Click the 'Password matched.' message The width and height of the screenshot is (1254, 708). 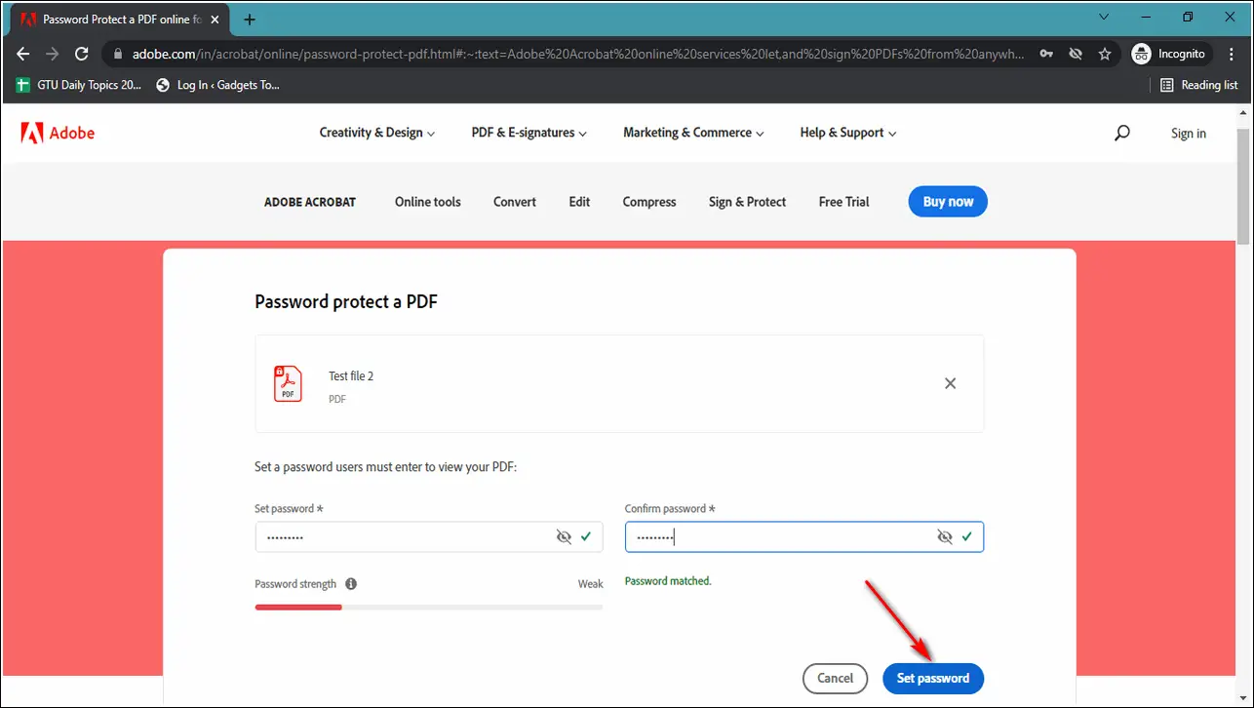tap(668, 581)
